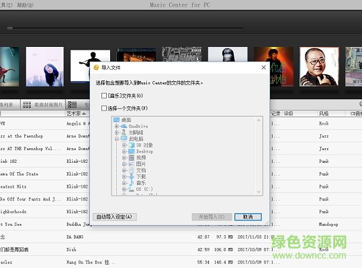Click the grid icon of 歌曲封面图片 tab
Image resolution: width=362 pixels, height=268 pixels.
click(27, 105)
